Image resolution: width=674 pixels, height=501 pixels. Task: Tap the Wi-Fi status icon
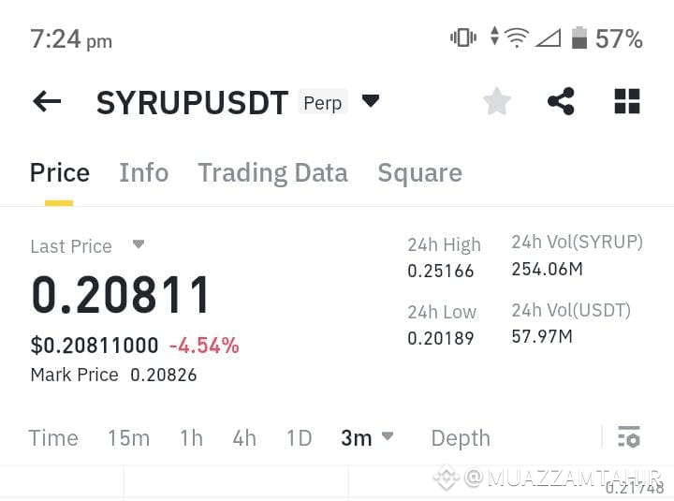point(516,37)
